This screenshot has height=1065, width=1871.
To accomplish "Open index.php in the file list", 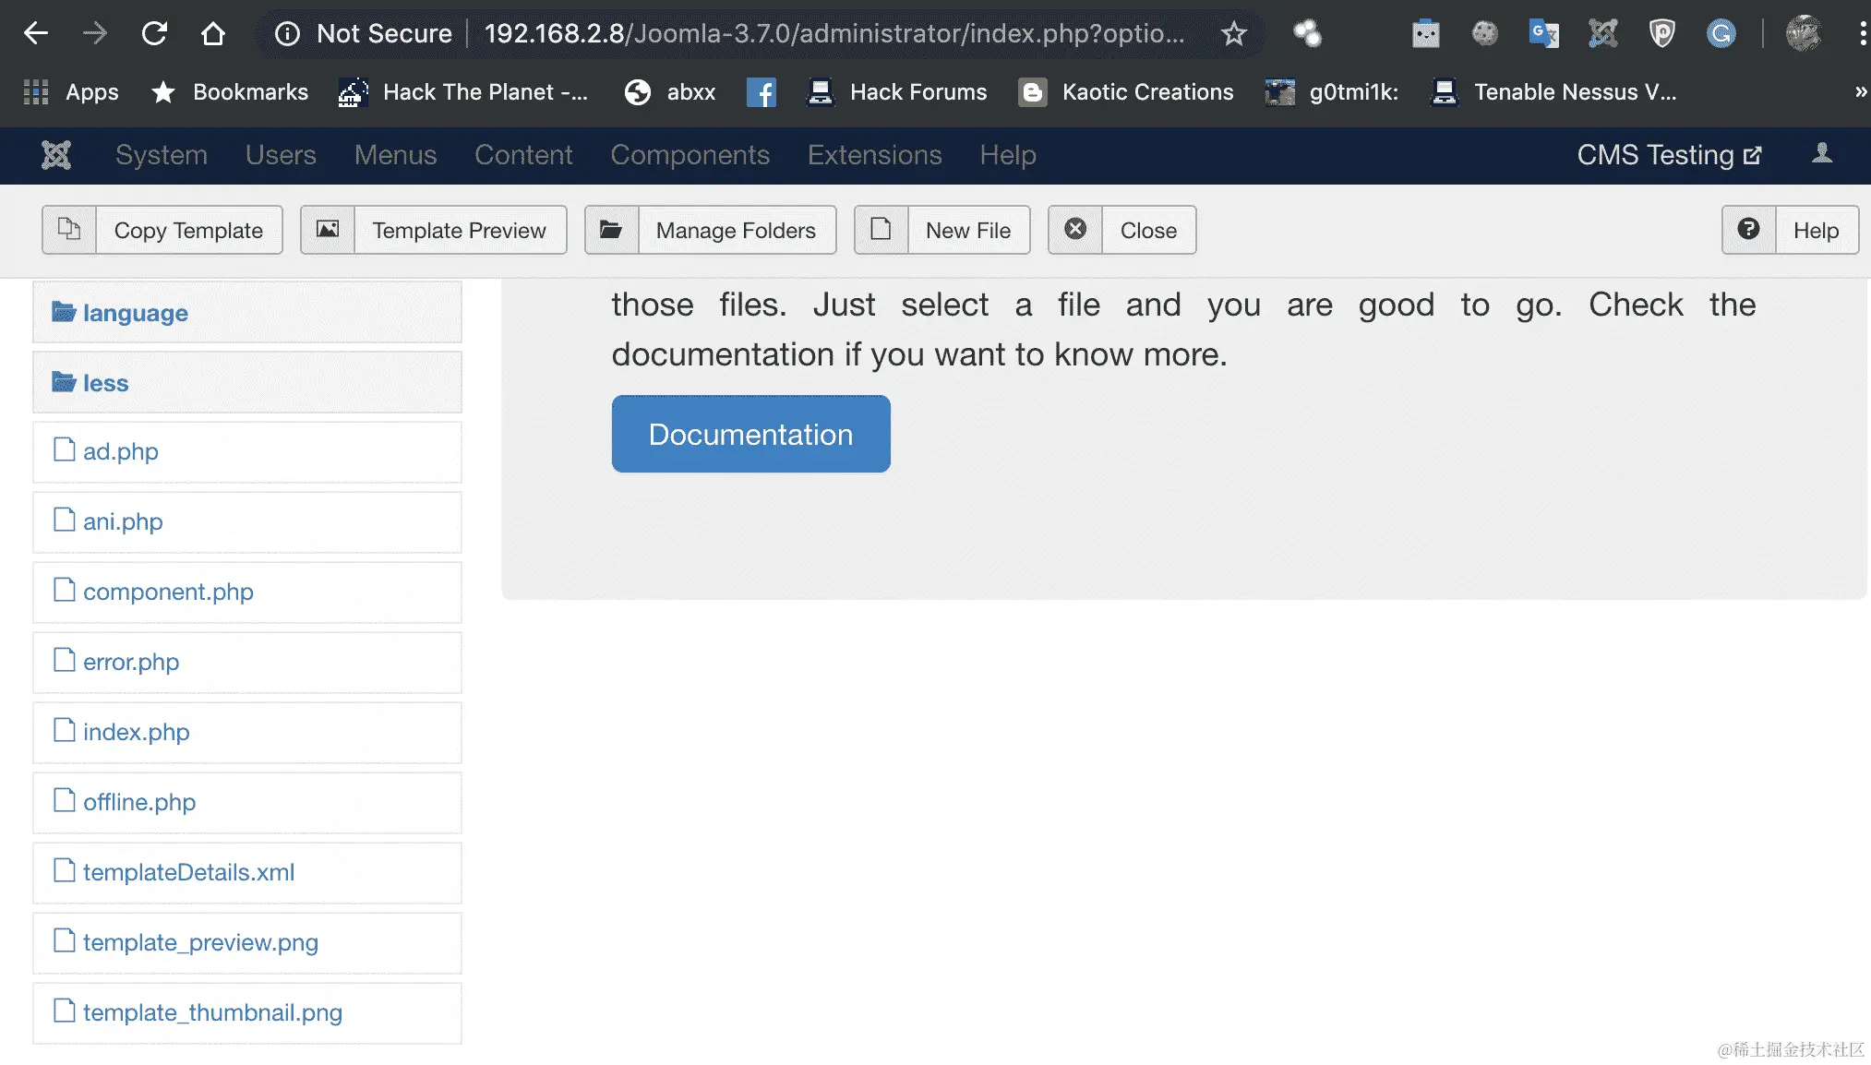I will coord(136,732).
